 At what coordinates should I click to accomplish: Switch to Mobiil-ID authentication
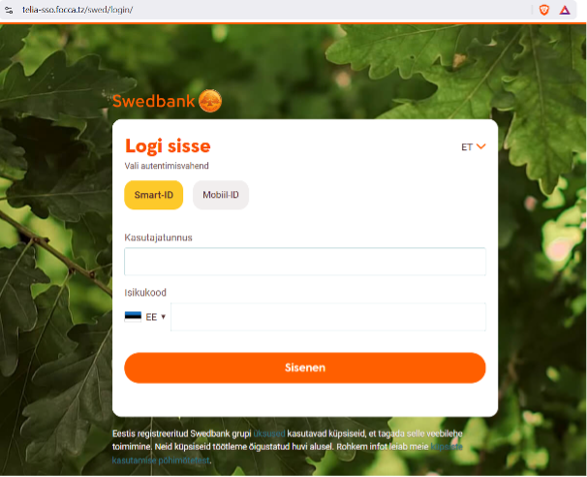click(221, 195)
